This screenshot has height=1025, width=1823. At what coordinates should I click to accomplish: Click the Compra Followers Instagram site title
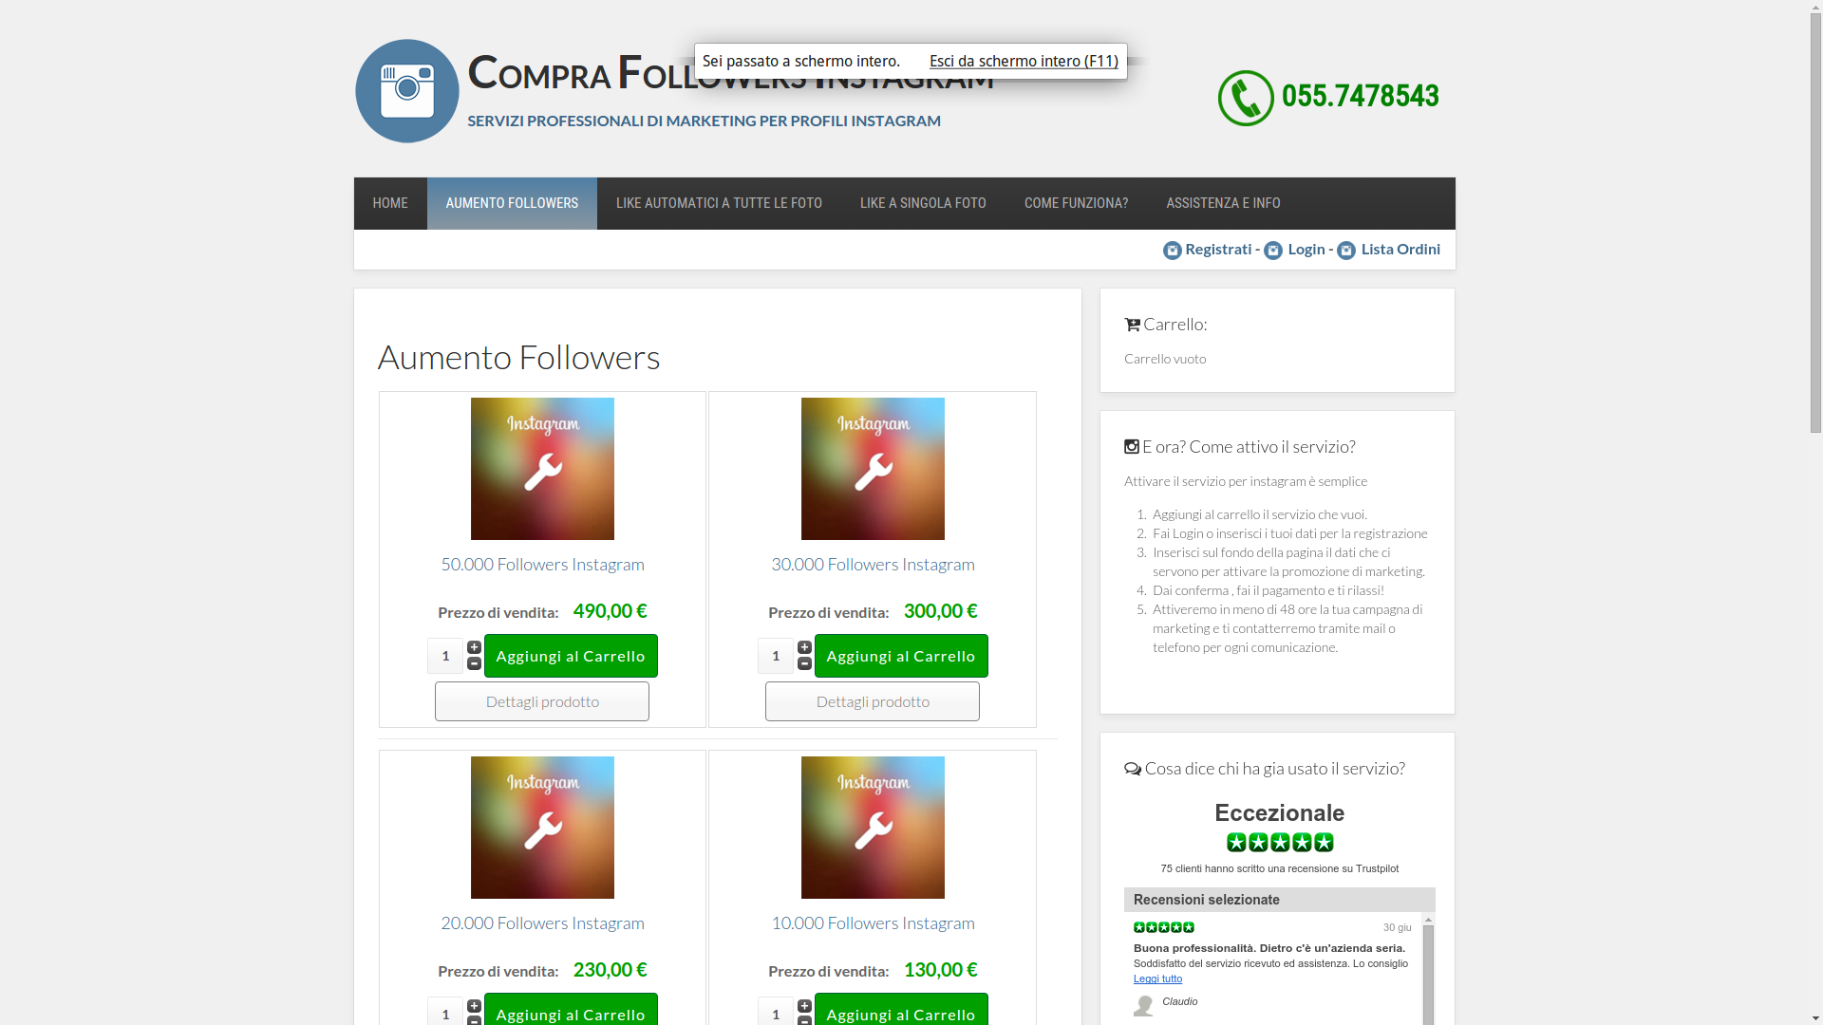(x=730, y=73)
